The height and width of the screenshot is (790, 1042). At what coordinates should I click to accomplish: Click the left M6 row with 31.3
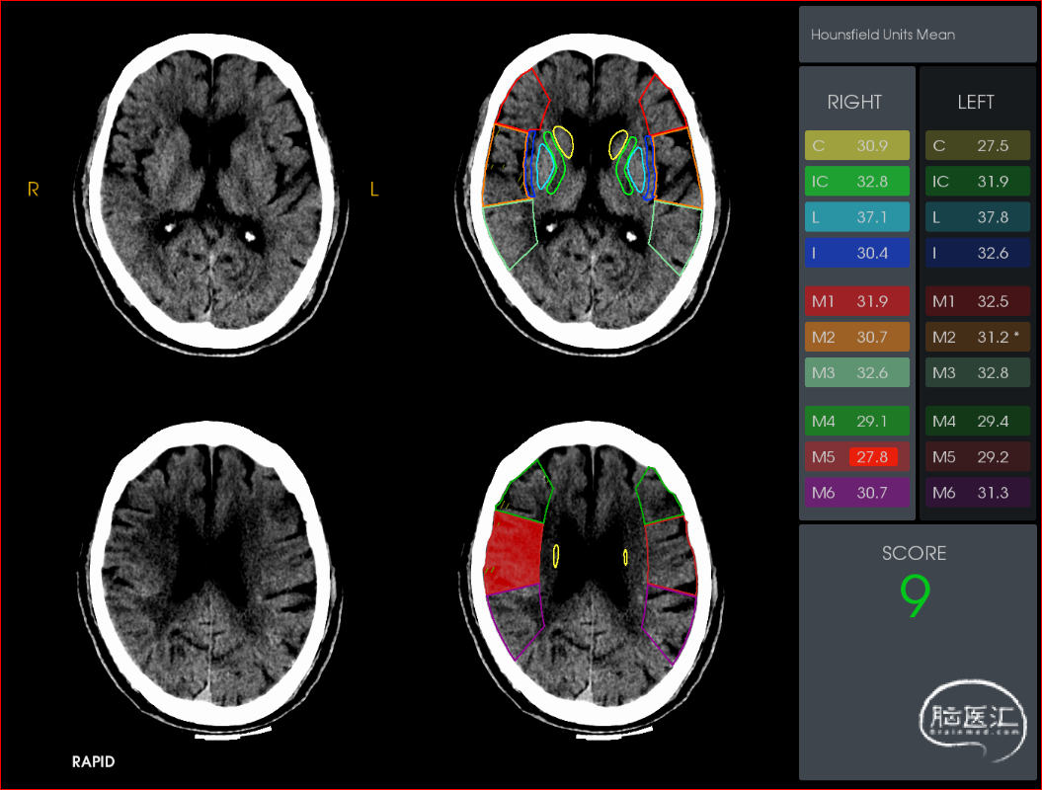coord(977,493)
